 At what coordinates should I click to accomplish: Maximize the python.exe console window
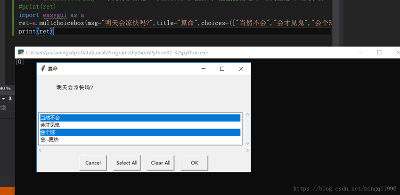pyautogui.click(x=379, y=52)
